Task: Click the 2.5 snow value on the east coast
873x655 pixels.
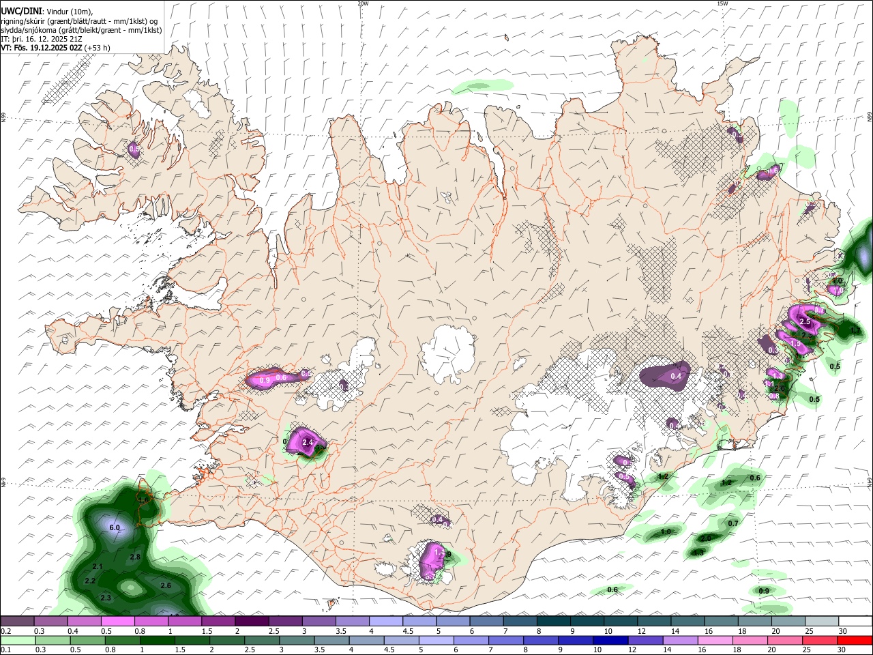Action: pyautogui.click(x=804, y=321)
